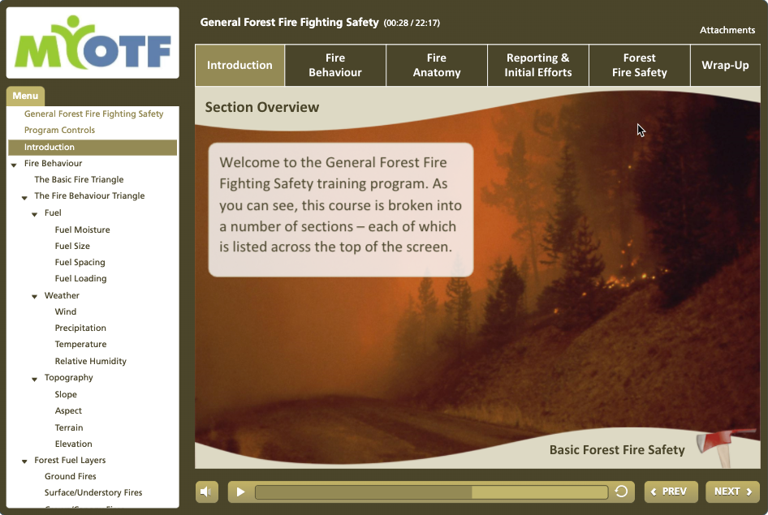Open the Relative Humidity menu item

click(91, 362)
